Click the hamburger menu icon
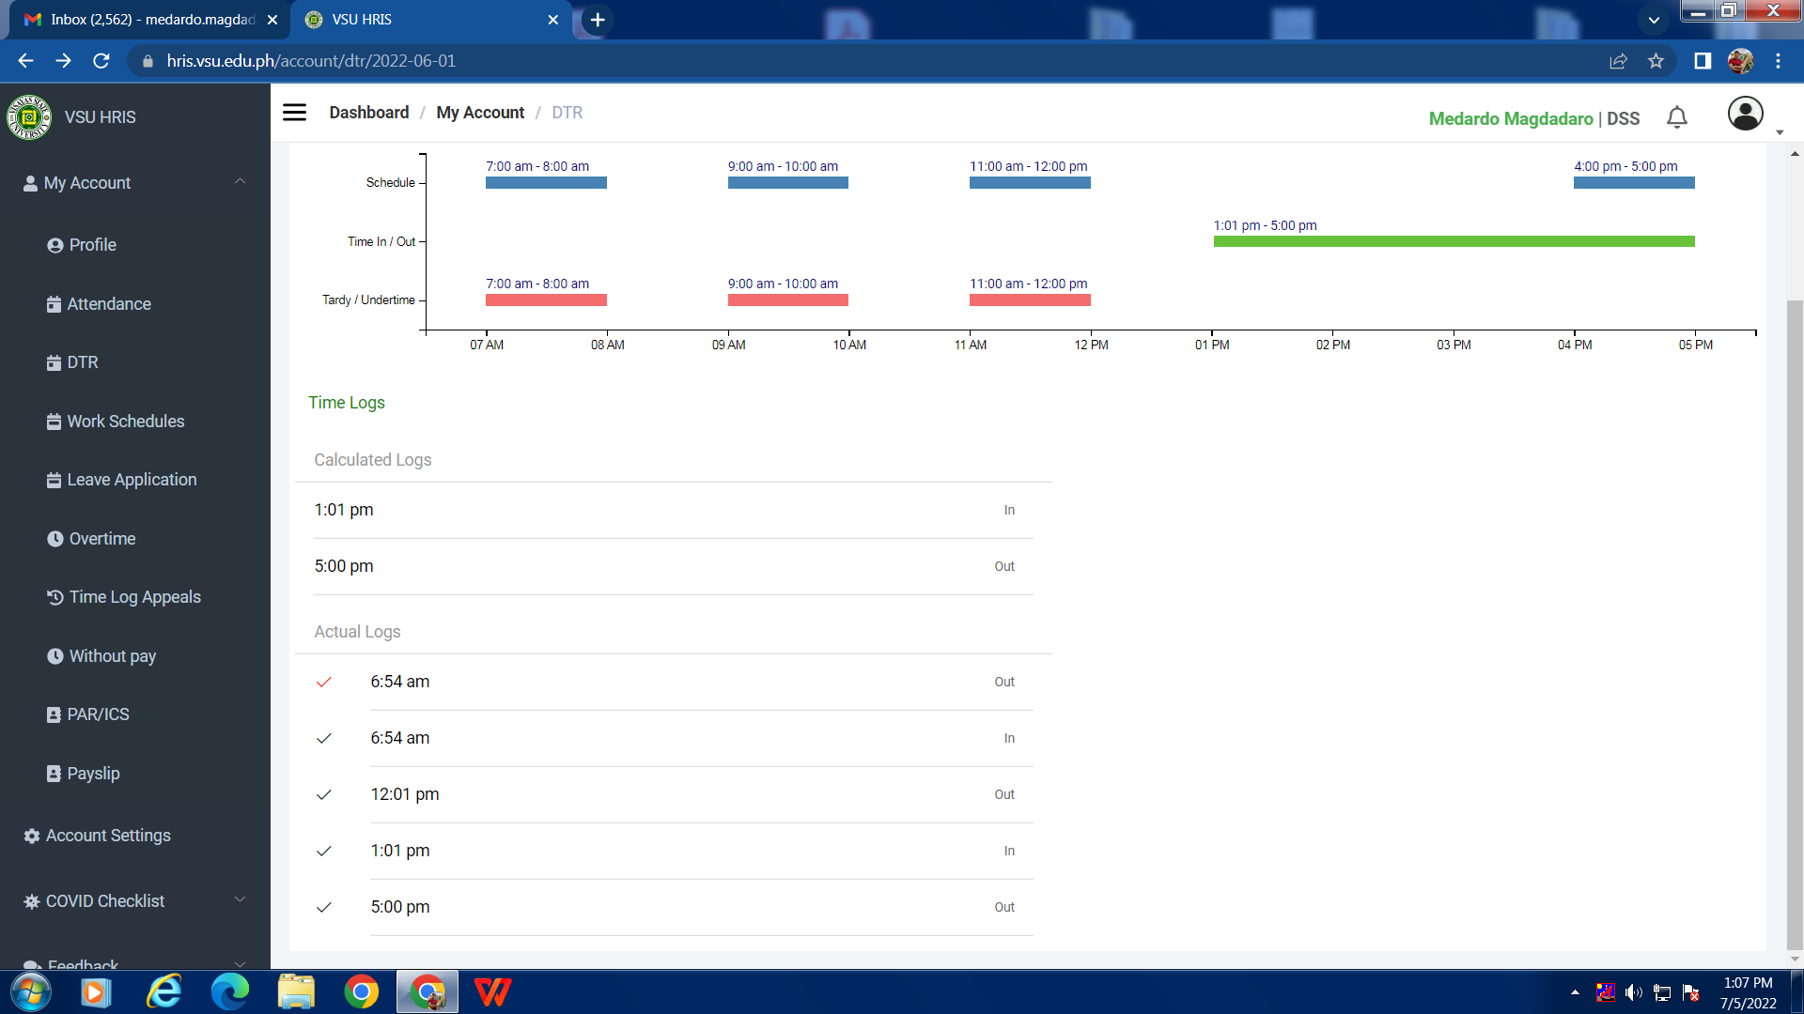This screenshot has width=1804, height=1014. coord(294,113)
